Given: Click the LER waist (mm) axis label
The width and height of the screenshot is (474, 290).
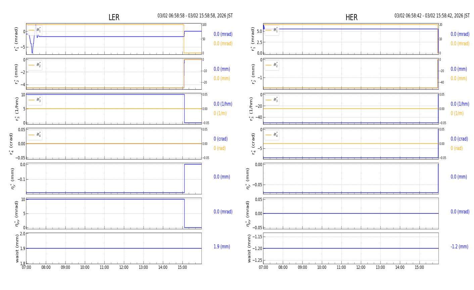Looking at the screenshot, I should click(17, 248).
